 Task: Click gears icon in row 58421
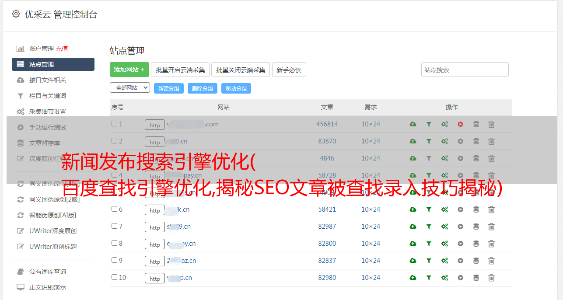(x=444, y=209)
